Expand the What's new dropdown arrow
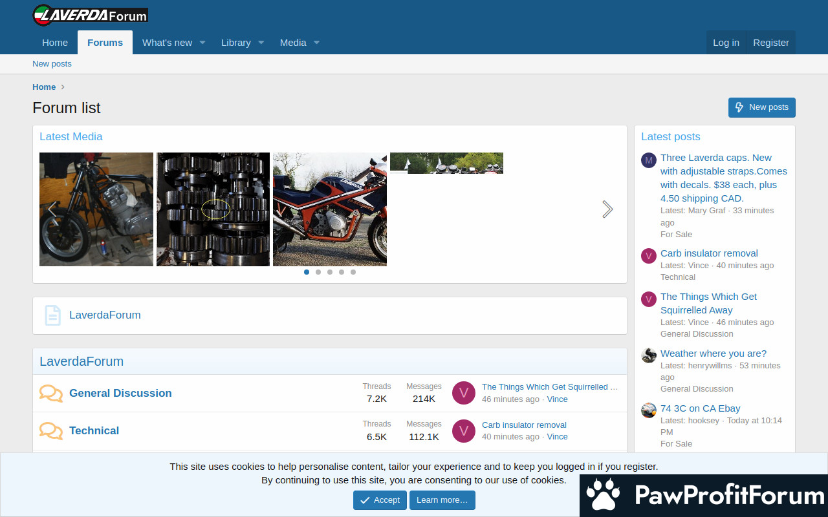Screen dimensions: 828x517 coord(202,43)
